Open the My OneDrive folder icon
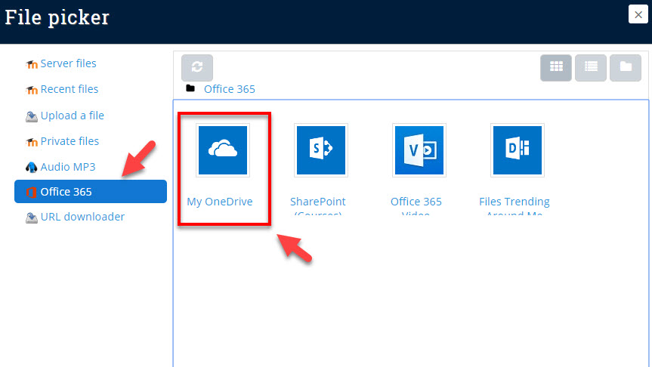652x367 pixels. click(223, 150)
